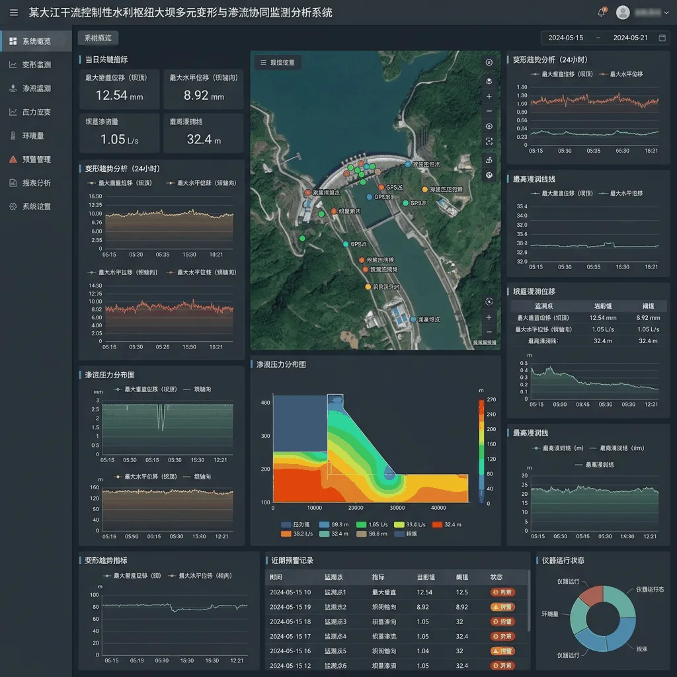Click status badge in 2024-05-15 10 alert row

(x=502, y=592)
